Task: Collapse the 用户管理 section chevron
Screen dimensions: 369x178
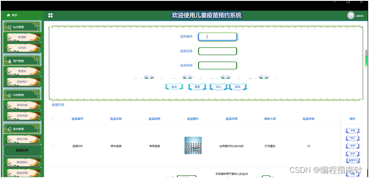Action: [x=35, y=61]
